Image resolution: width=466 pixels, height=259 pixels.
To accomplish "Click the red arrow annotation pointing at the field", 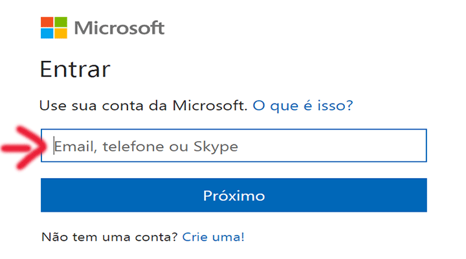I will (x=24, y=148).
